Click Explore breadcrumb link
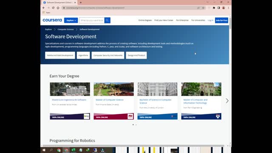This screenshot has width=272, height=153. pos(48,29)
